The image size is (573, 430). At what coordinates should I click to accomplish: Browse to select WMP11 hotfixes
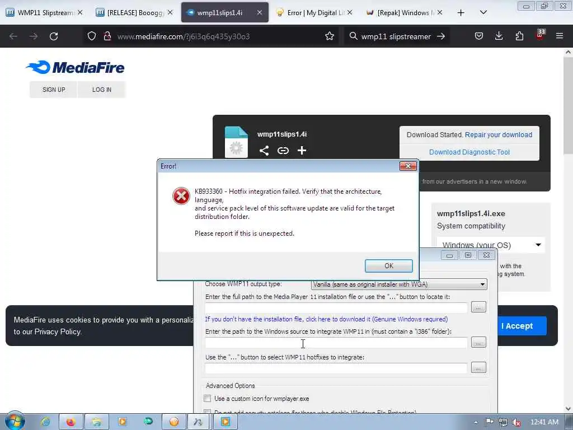tap(478, 367)
